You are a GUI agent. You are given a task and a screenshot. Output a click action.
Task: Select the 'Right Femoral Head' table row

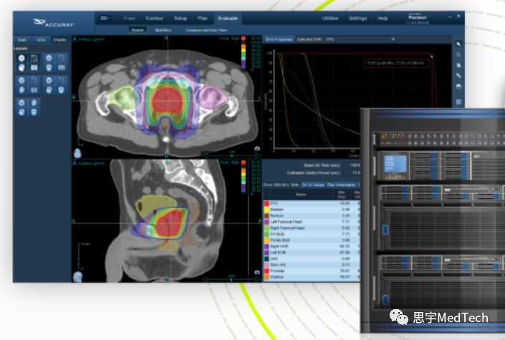[x=312, y=228]
